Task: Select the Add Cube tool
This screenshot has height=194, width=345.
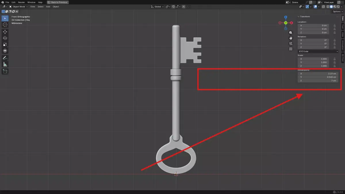Action: [x=5, y=71]
